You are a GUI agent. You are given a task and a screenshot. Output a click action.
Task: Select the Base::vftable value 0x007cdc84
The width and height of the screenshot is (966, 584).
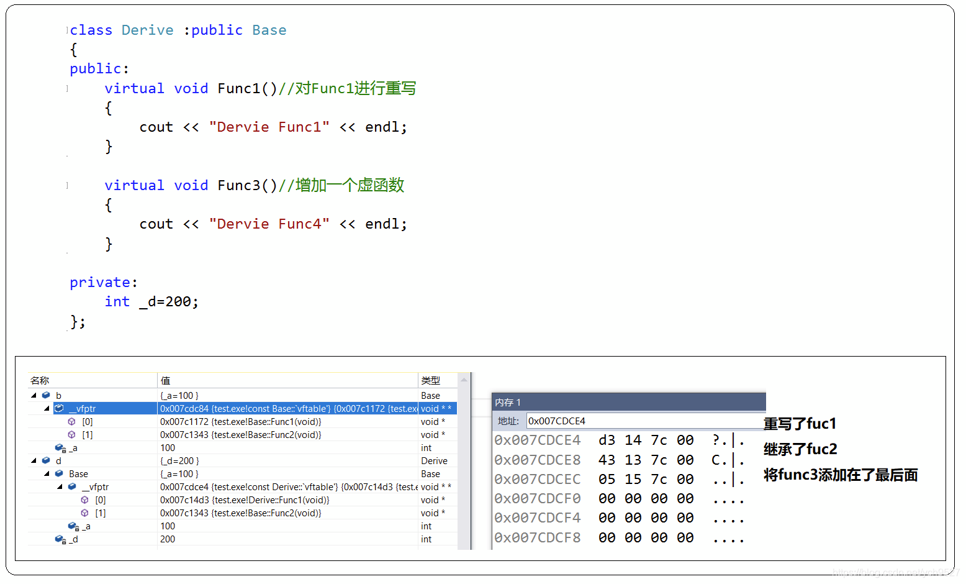click(x=289, y=408)
